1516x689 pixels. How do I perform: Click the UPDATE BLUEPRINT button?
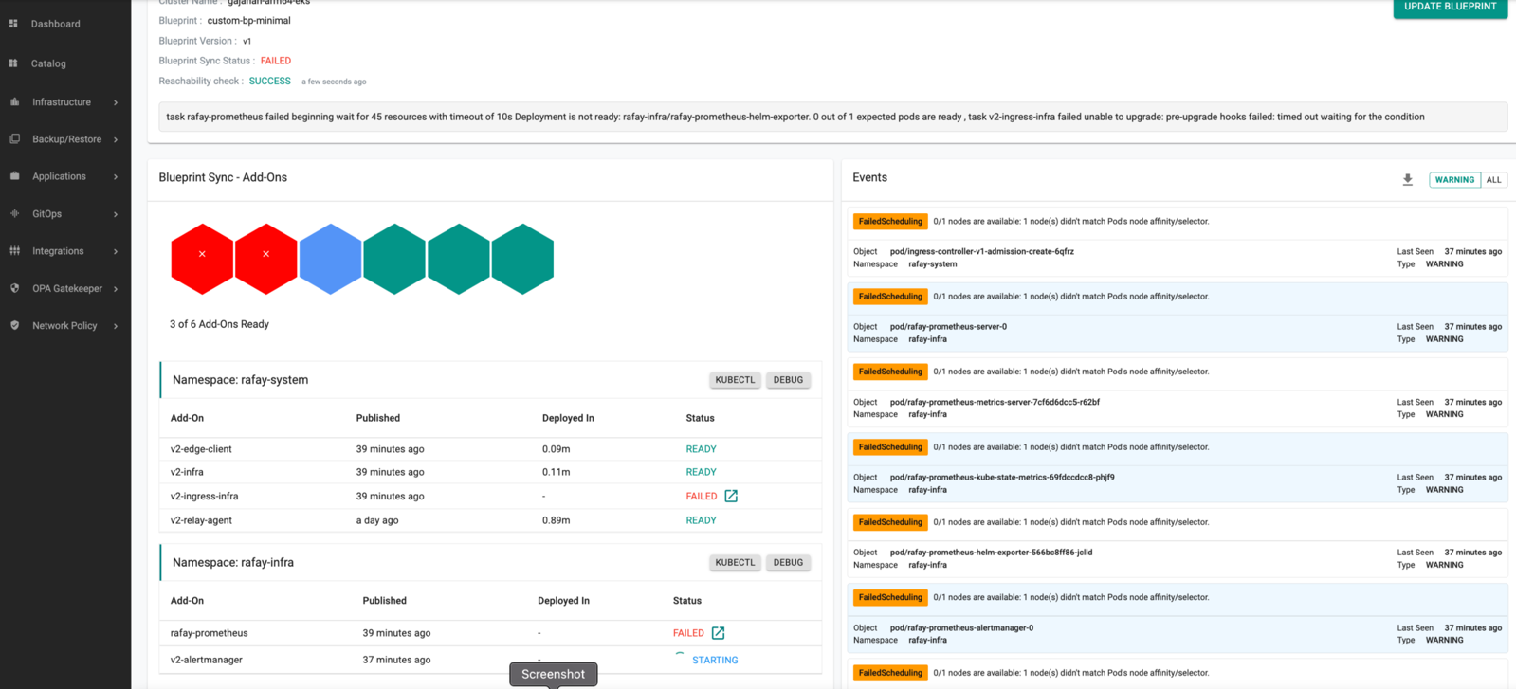tap(1450, 8)
